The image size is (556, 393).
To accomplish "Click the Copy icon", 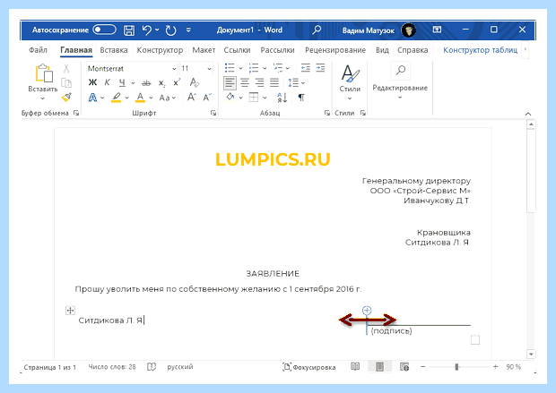I will 66,83.
